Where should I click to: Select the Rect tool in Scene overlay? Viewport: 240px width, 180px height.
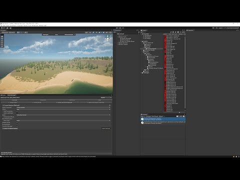click(x=2, y=44)
